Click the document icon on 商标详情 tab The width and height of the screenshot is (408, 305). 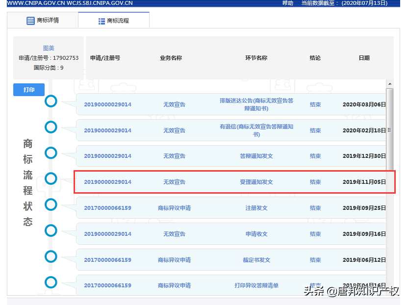(x=30, y=21)
